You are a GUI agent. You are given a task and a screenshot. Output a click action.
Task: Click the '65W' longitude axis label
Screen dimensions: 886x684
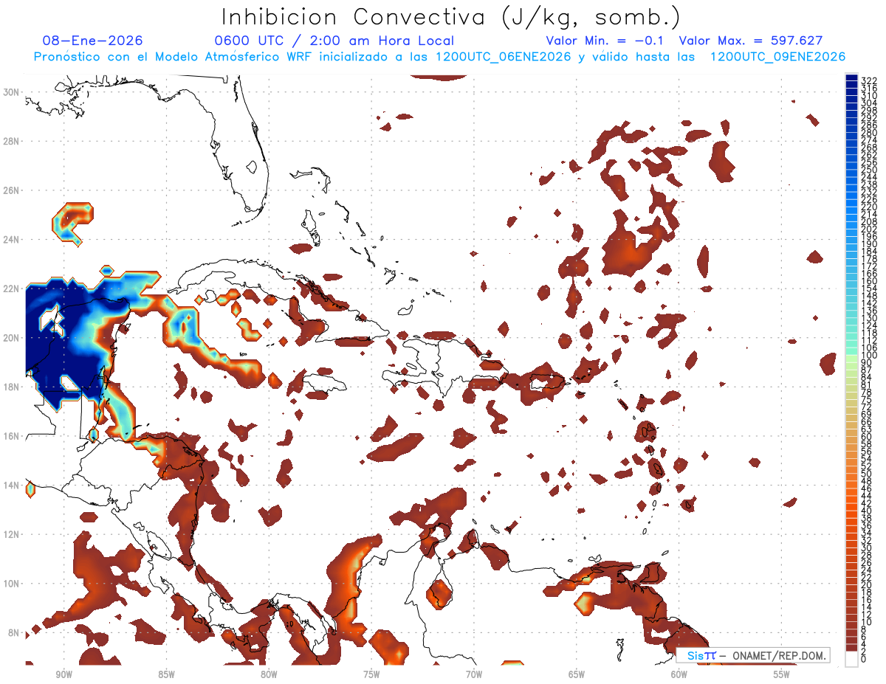coord(577,674)
